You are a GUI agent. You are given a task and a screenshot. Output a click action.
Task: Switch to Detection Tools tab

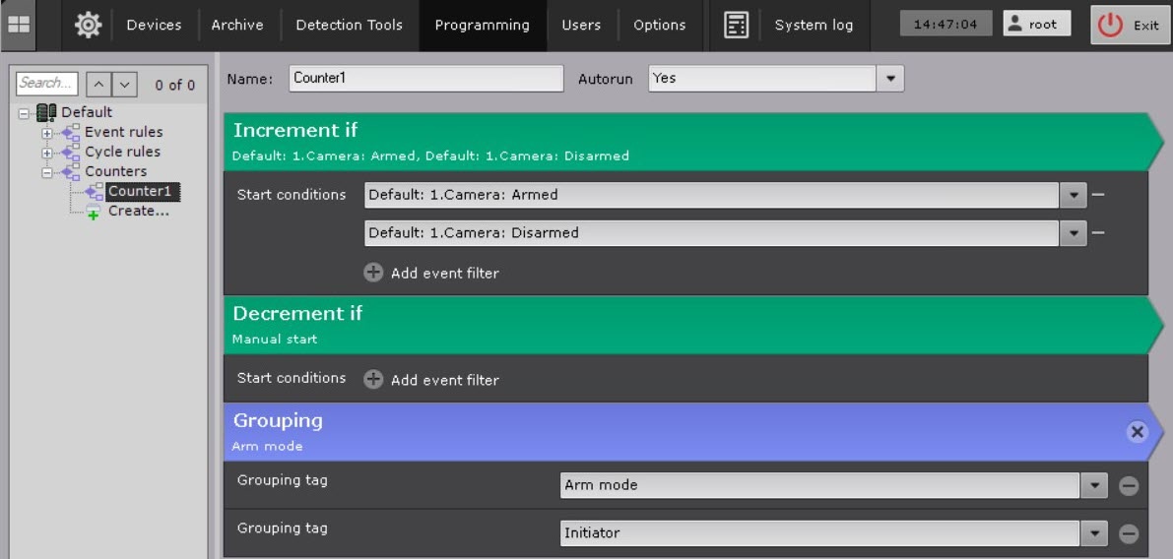349,25
